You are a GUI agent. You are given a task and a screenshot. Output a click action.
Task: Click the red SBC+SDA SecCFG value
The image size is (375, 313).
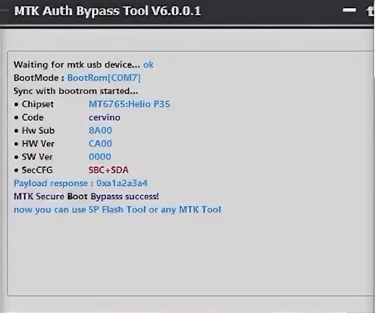pyautogui.click(x=108, y=170)
